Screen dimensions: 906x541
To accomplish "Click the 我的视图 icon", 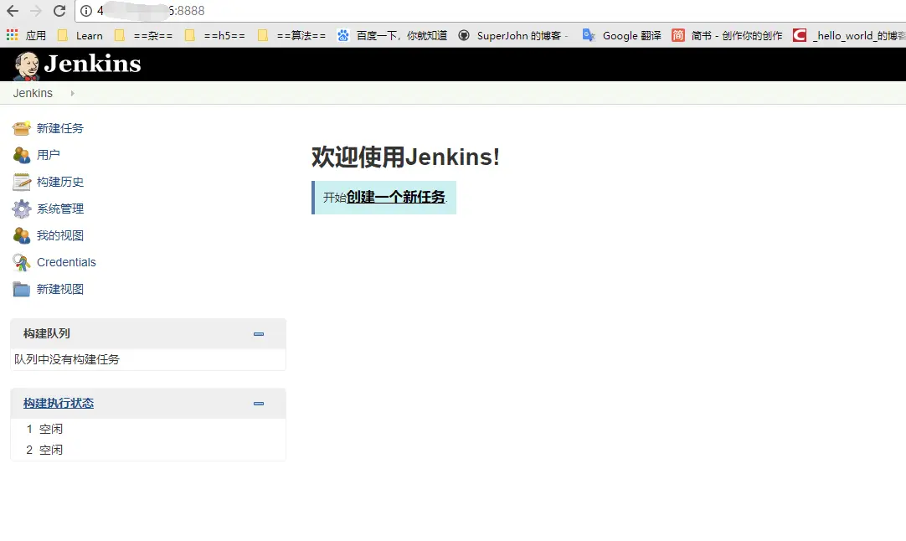I will coord(22,235).
